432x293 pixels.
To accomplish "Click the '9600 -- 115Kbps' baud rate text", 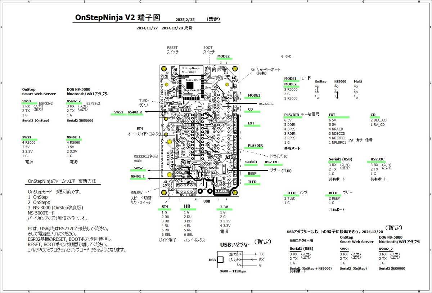I will click(x=233, y=271).
